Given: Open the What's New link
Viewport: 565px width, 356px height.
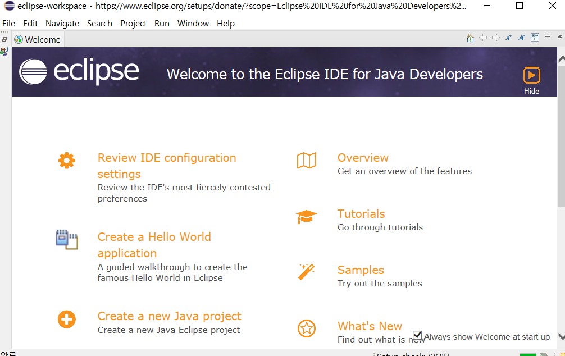Looking at the screenshot, I should click(x=370, y=326).
